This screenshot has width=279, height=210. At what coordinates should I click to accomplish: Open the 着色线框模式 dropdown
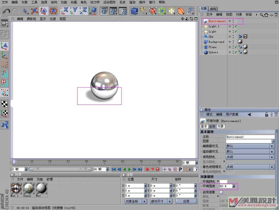click(250, 167)
